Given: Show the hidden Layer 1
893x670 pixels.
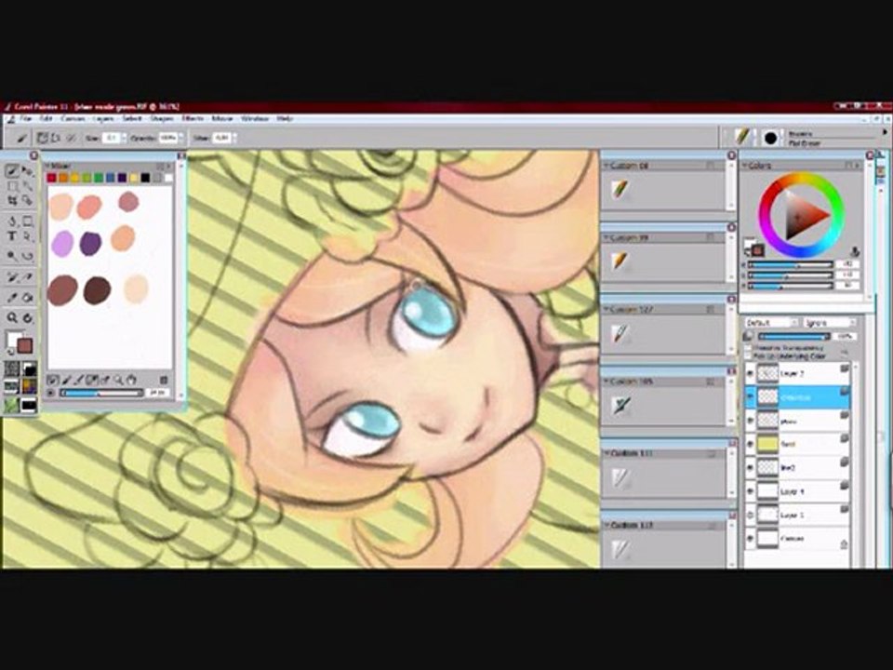Looking at the screenshot, I should point(750,515).
